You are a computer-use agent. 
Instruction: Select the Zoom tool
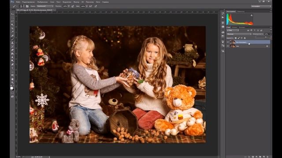coord(12,83)
